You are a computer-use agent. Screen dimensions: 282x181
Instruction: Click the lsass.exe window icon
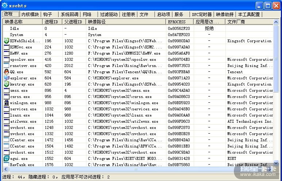[7, 115]
